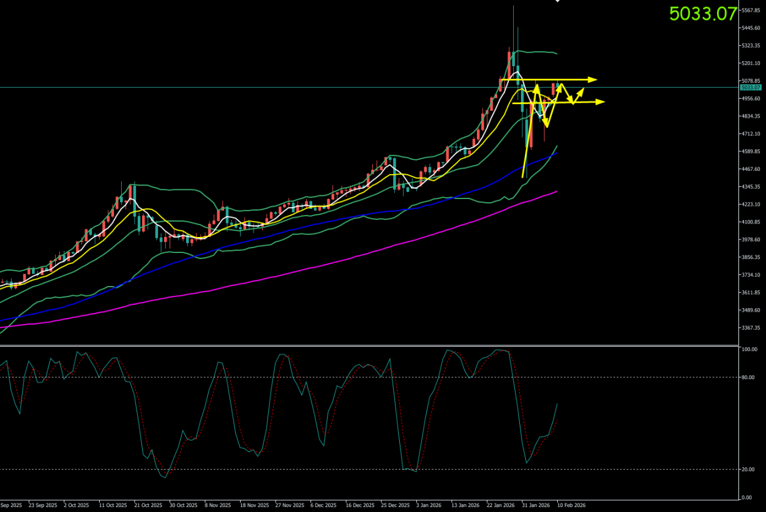Click the 4100.85 price axis label

coord(752,222)
